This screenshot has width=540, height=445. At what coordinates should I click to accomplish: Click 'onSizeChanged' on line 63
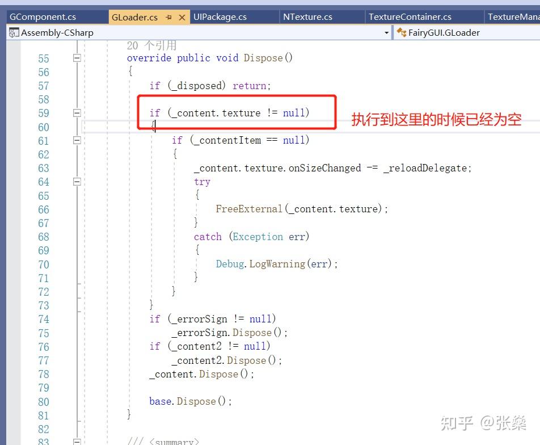(325, 168)
